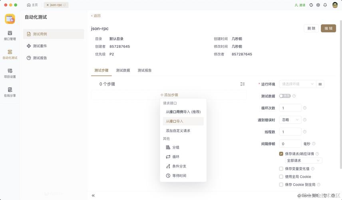Select 测试用例 in left menu

[54, 34]
